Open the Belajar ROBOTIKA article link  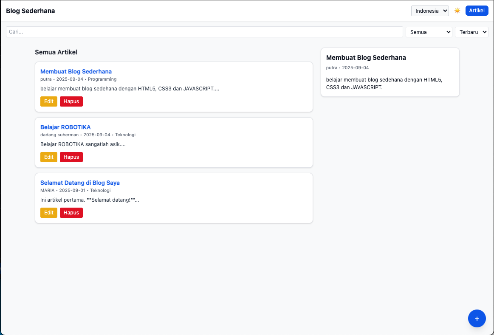[65, 127]
